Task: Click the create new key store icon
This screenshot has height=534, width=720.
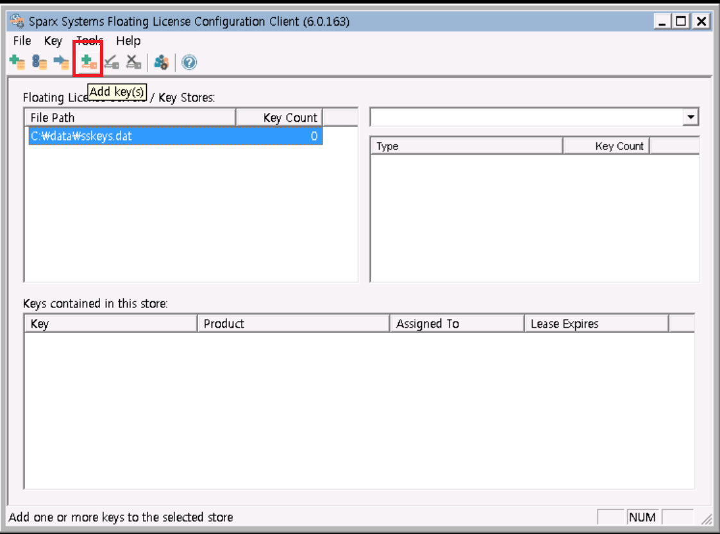Action: click(x=17, y=62)
